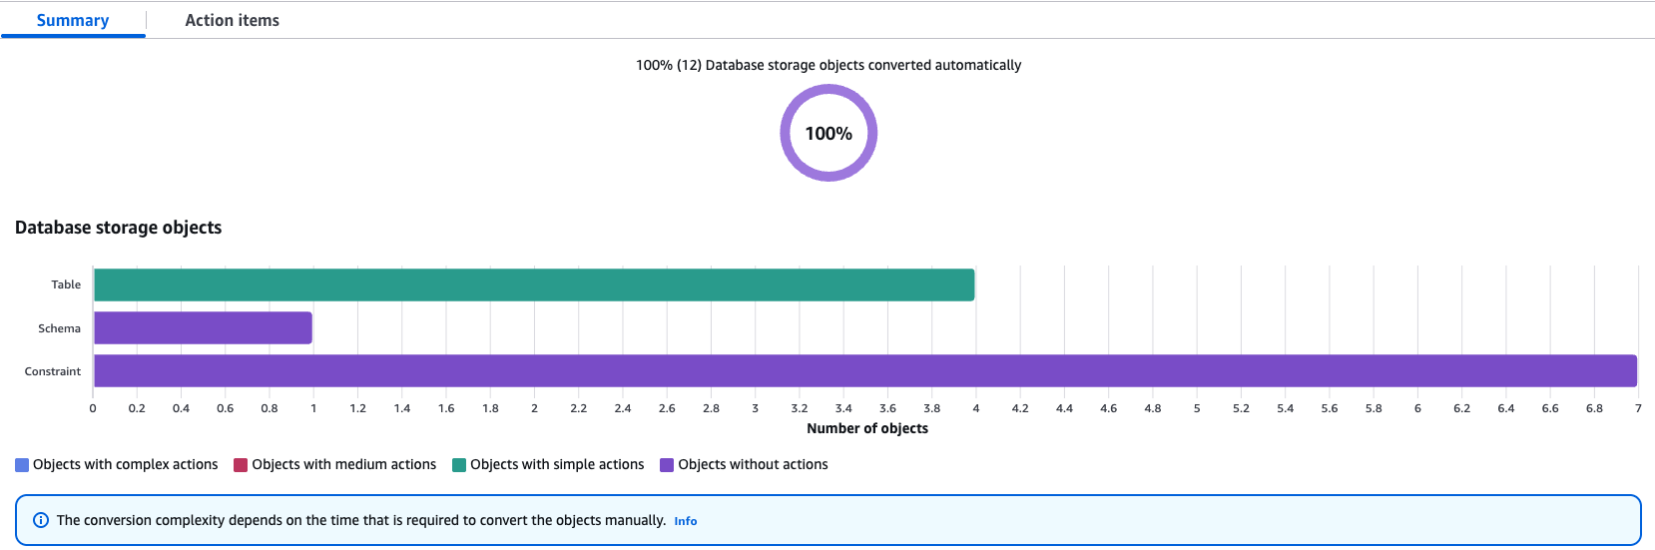This screenshot has width=1655, height=550.
Task: Click the info circle icon in banner
Action: click(41, 520)
